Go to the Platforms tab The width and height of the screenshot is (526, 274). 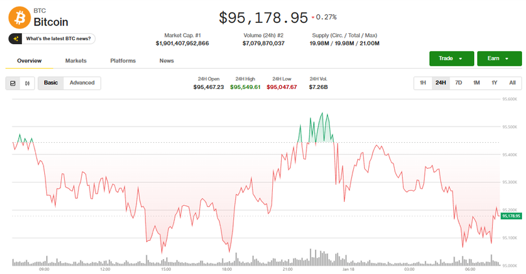(x=123, y=61)
